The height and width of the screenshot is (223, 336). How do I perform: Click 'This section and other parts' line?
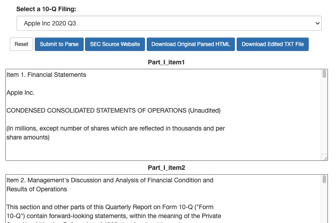pos(110,207)
